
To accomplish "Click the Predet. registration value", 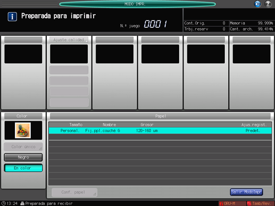I will click(253, 130).
